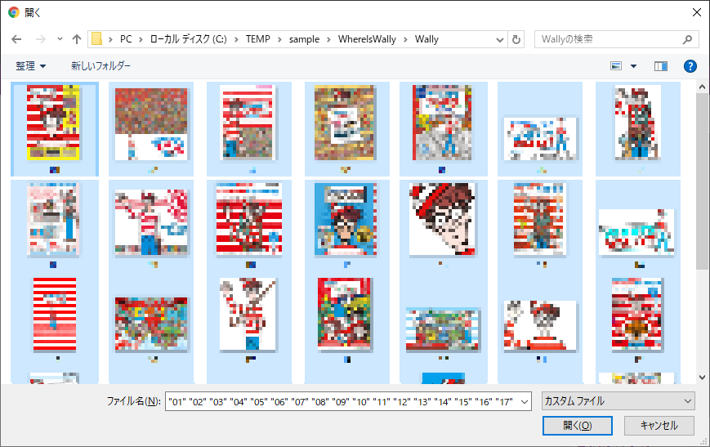Click the change view icon
Viewport: 710px width, 447px height.
pos(616,66)
